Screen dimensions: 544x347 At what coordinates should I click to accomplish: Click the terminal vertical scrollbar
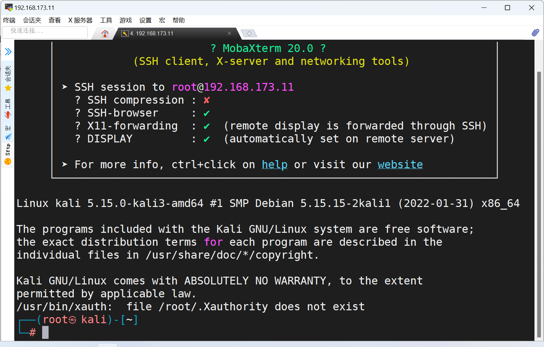539,204
